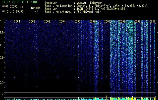Click the meteor label
158x100 pixels.
36,8
